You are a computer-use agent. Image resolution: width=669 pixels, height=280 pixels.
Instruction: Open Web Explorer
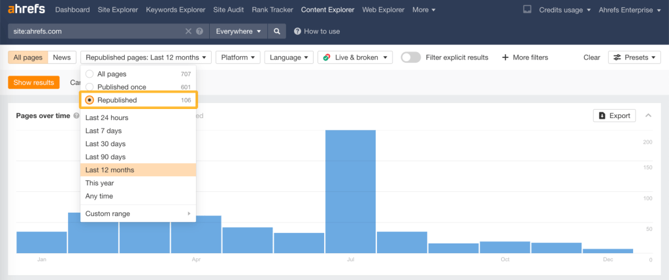point(383,9)
